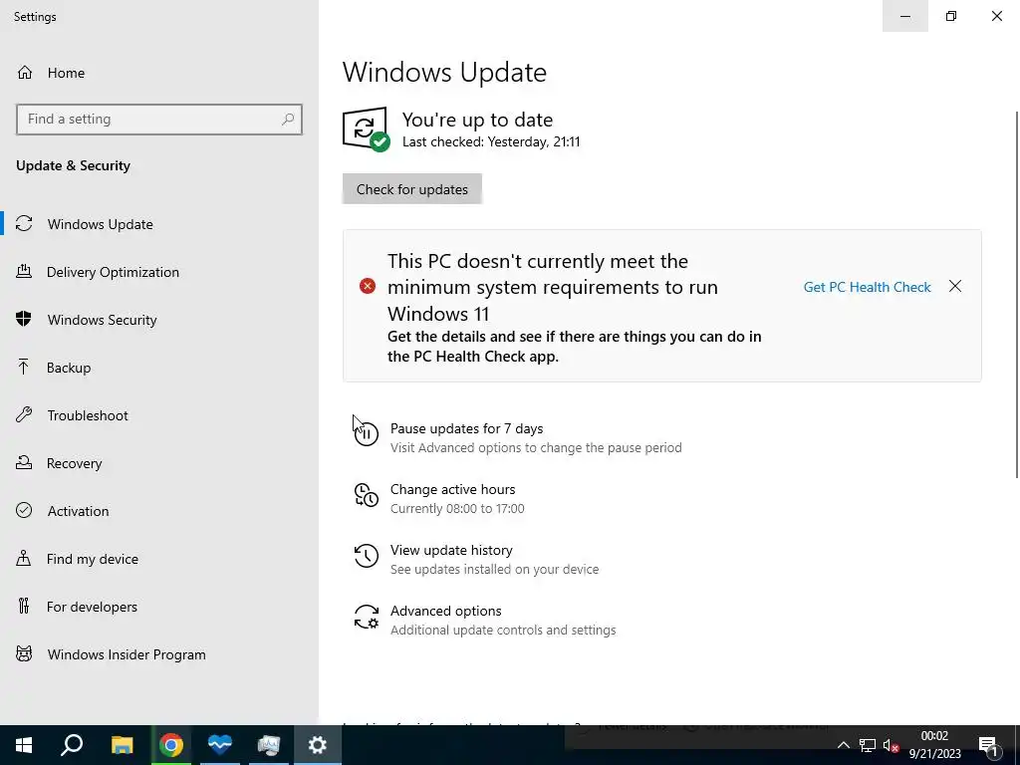The width and height of the screenshot is (1020, 765).
Task: Click in the Find a setting field
Action: coord(159,120)
